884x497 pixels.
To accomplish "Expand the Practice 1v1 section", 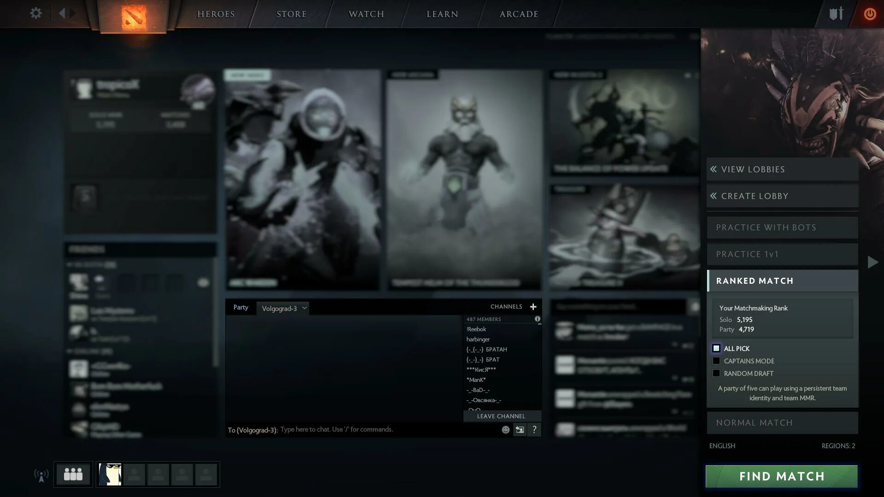I will pyautogui.click(x=783, y=254).
